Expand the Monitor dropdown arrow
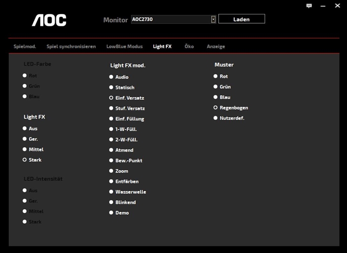Screen dimensions: 347x253 point(213,19)
